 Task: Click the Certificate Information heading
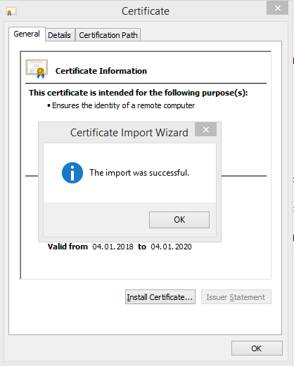(101, 71)
